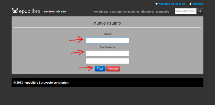Click the blue Crear button
The height and width of the screenshot is (105, 215).
point(100,69)
